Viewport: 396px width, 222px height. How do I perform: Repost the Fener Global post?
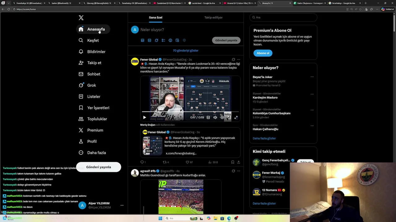(x=165, y=162)
